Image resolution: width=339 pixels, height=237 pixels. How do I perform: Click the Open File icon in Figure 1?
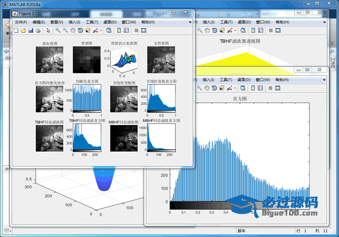point(23,30)
